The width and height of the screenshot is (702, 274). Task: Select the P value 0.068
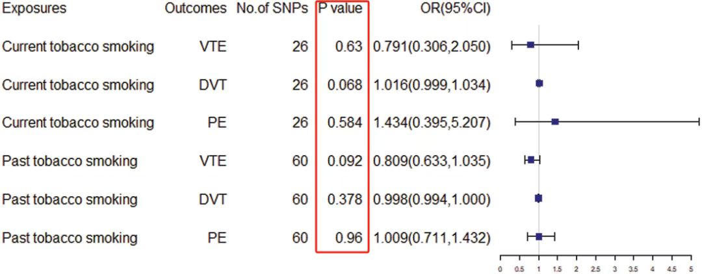click(x=345, y=85)
